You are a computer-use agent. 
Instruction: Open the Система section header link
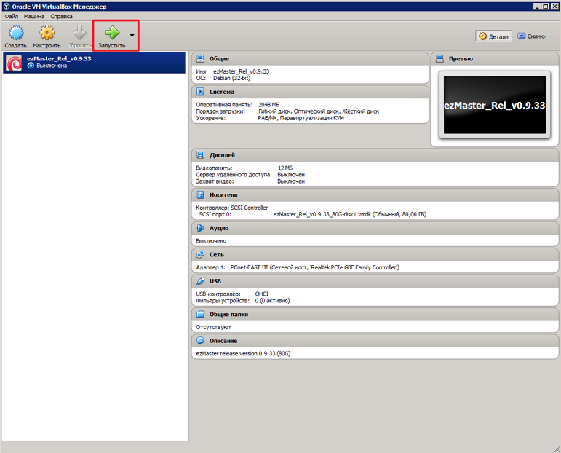221,92
